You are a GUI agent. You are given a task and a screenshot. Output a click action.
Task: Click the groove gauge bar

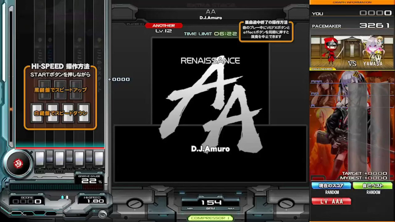click(56, 187)
